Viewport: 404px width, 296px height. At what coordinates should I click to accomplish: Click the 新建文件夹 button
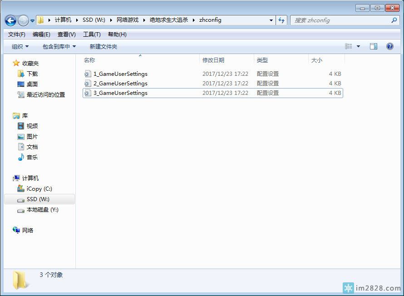pyautogui.click(x=103, y=46)
